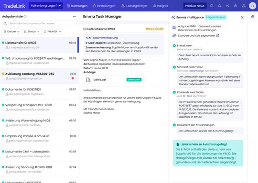Open the Datum filter dropdown

[x=11, y=31]
